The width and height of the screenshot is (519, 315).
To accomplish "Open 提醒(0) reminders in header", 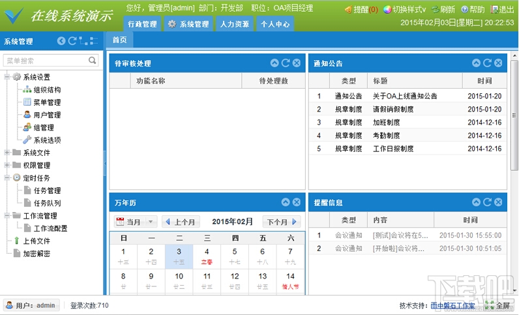I will [361, 9].
